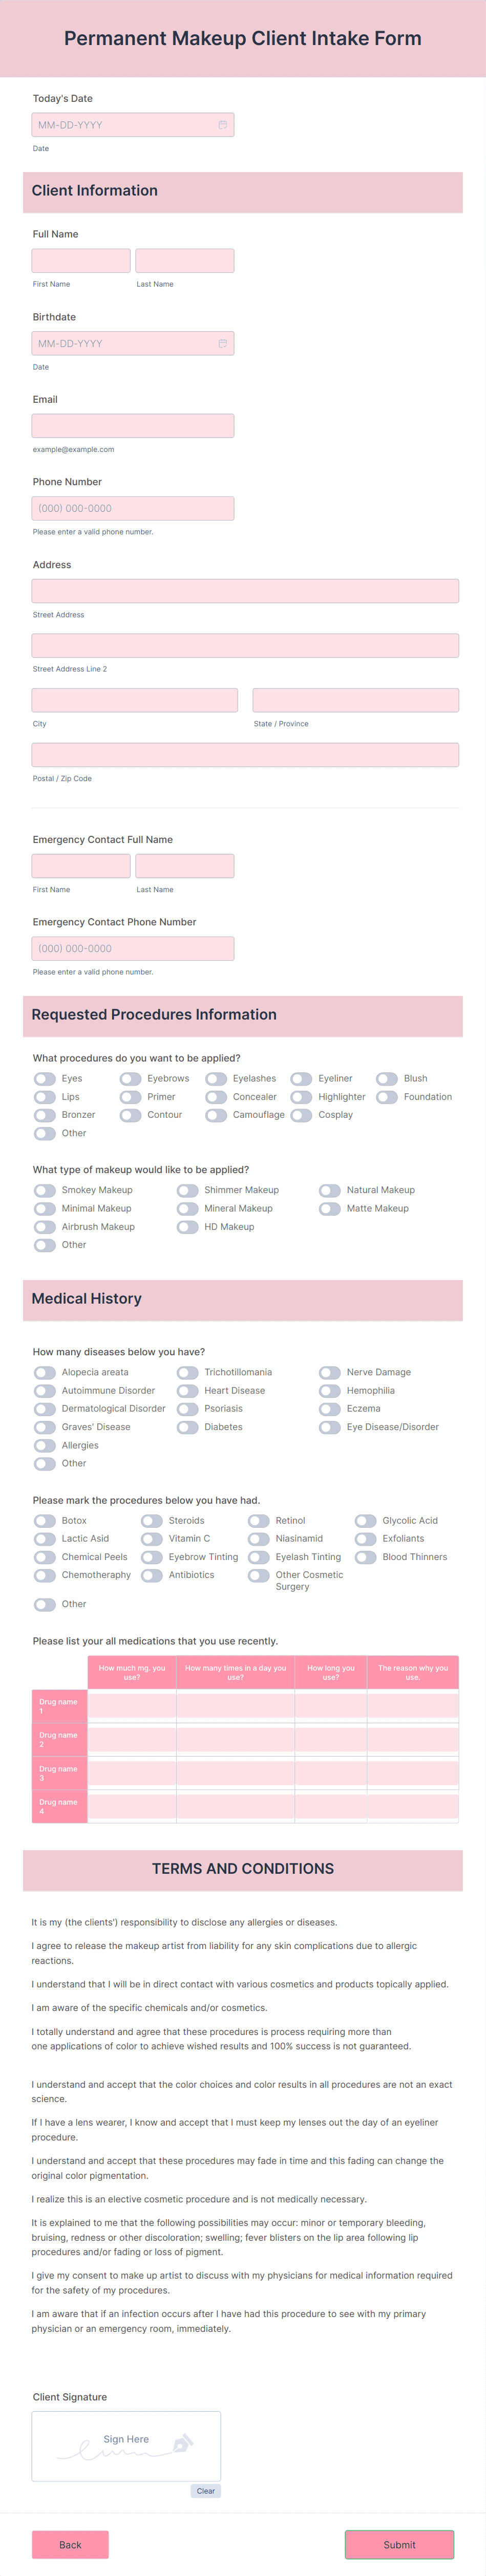Click the City input field
486x2576 pixels.
tap(135, 699)
